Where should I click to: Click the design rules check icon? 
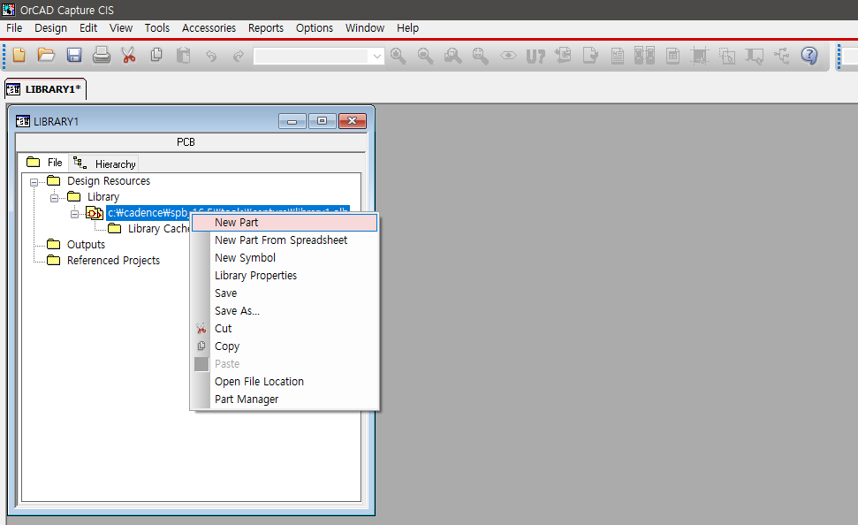coord(590,56)
